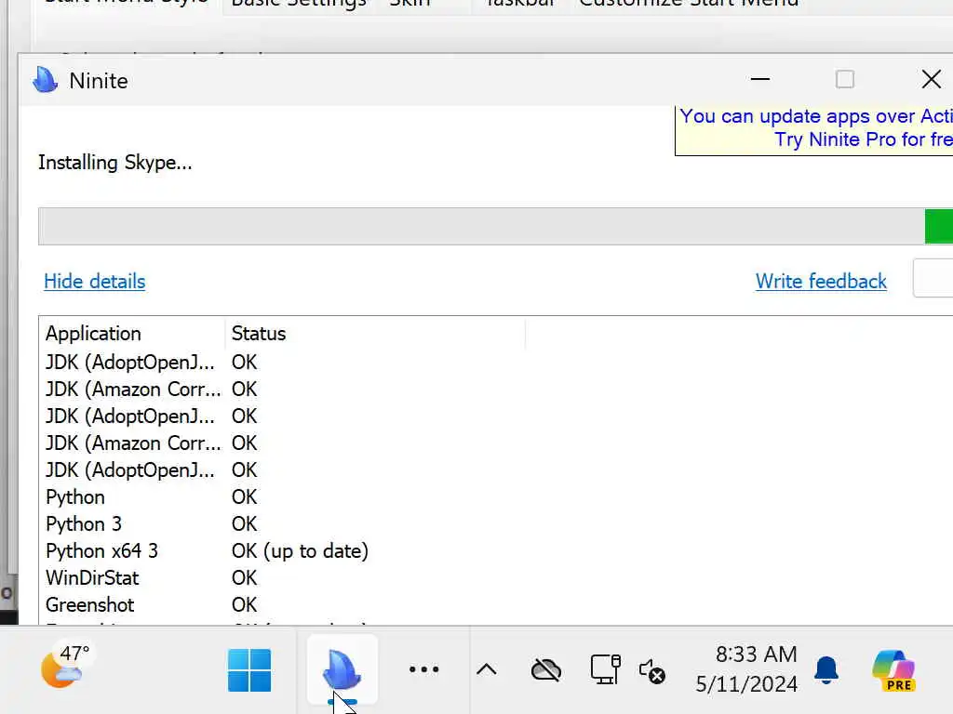Click the Ninite sailboat icon in title bar

pyautogui.click(x=45, y=80)
